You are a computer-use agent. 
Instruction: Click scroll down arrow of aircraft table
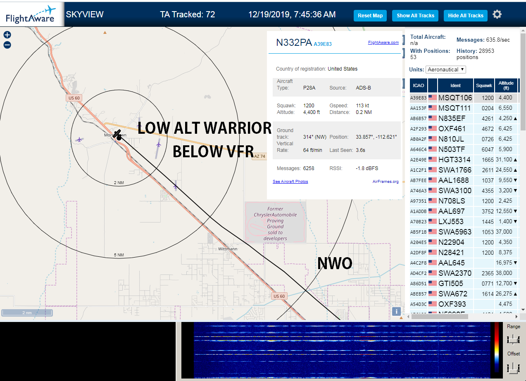pyautogui.click(x=523, y=310)
